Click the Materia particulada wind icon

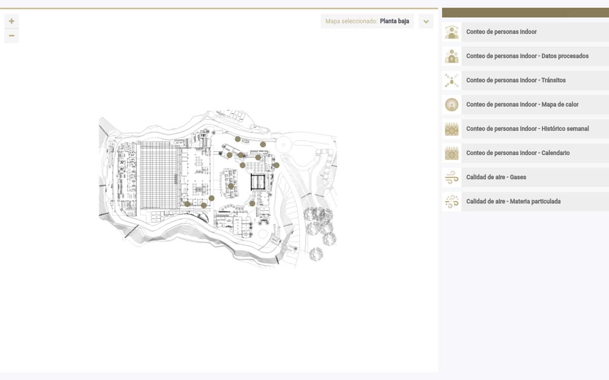(452, 201)
